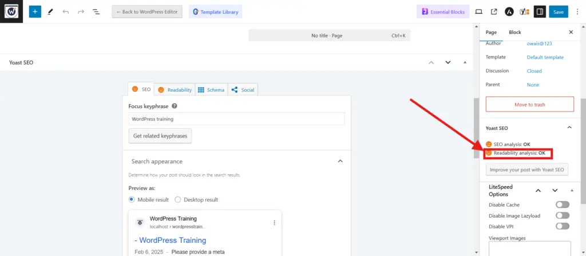The image size is (586, 256).
Task: Change Discussion Closed setting
Action: [534, 71]
